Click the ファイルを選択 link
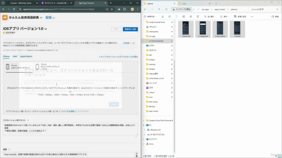Image resolution: width=282 pixels, height=158 pixels. [68, 111]
